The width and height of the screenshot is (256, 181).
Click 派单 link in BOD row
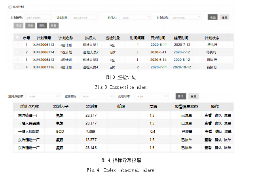click(x=228, y=132)
